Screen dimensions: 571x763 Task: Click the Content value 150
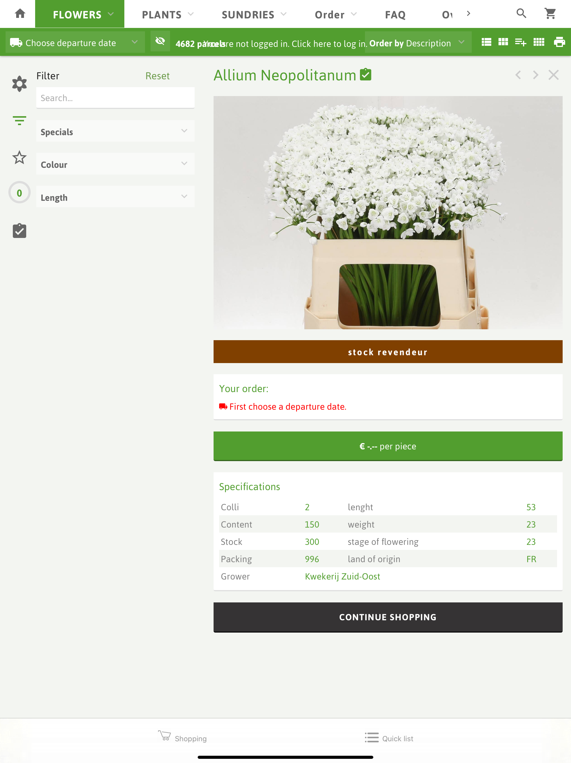pyautogui.click(x=312, y=524)
